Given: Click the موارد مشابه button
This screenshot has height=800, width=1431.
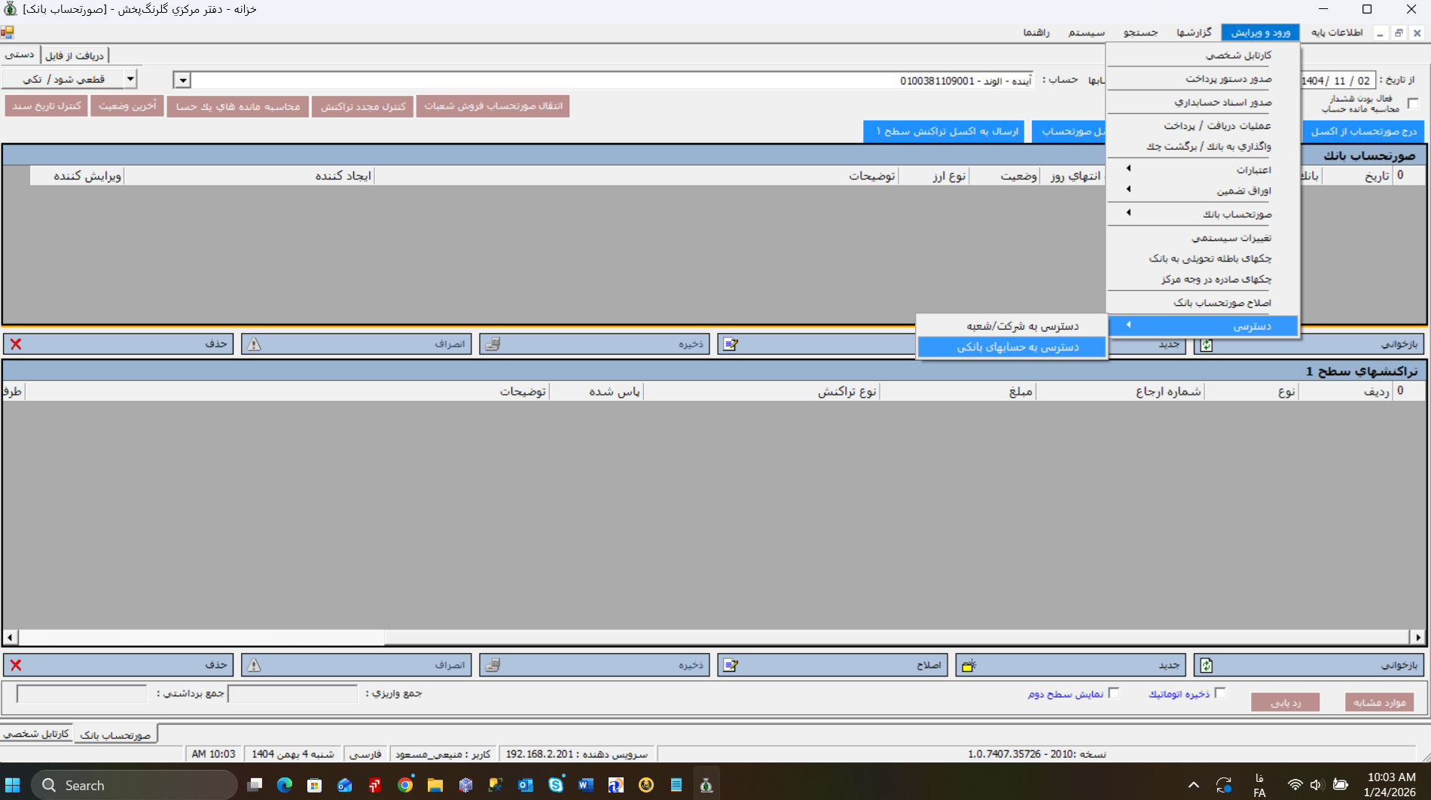Looking at the screenshot, I should [x=1379, y=702].
